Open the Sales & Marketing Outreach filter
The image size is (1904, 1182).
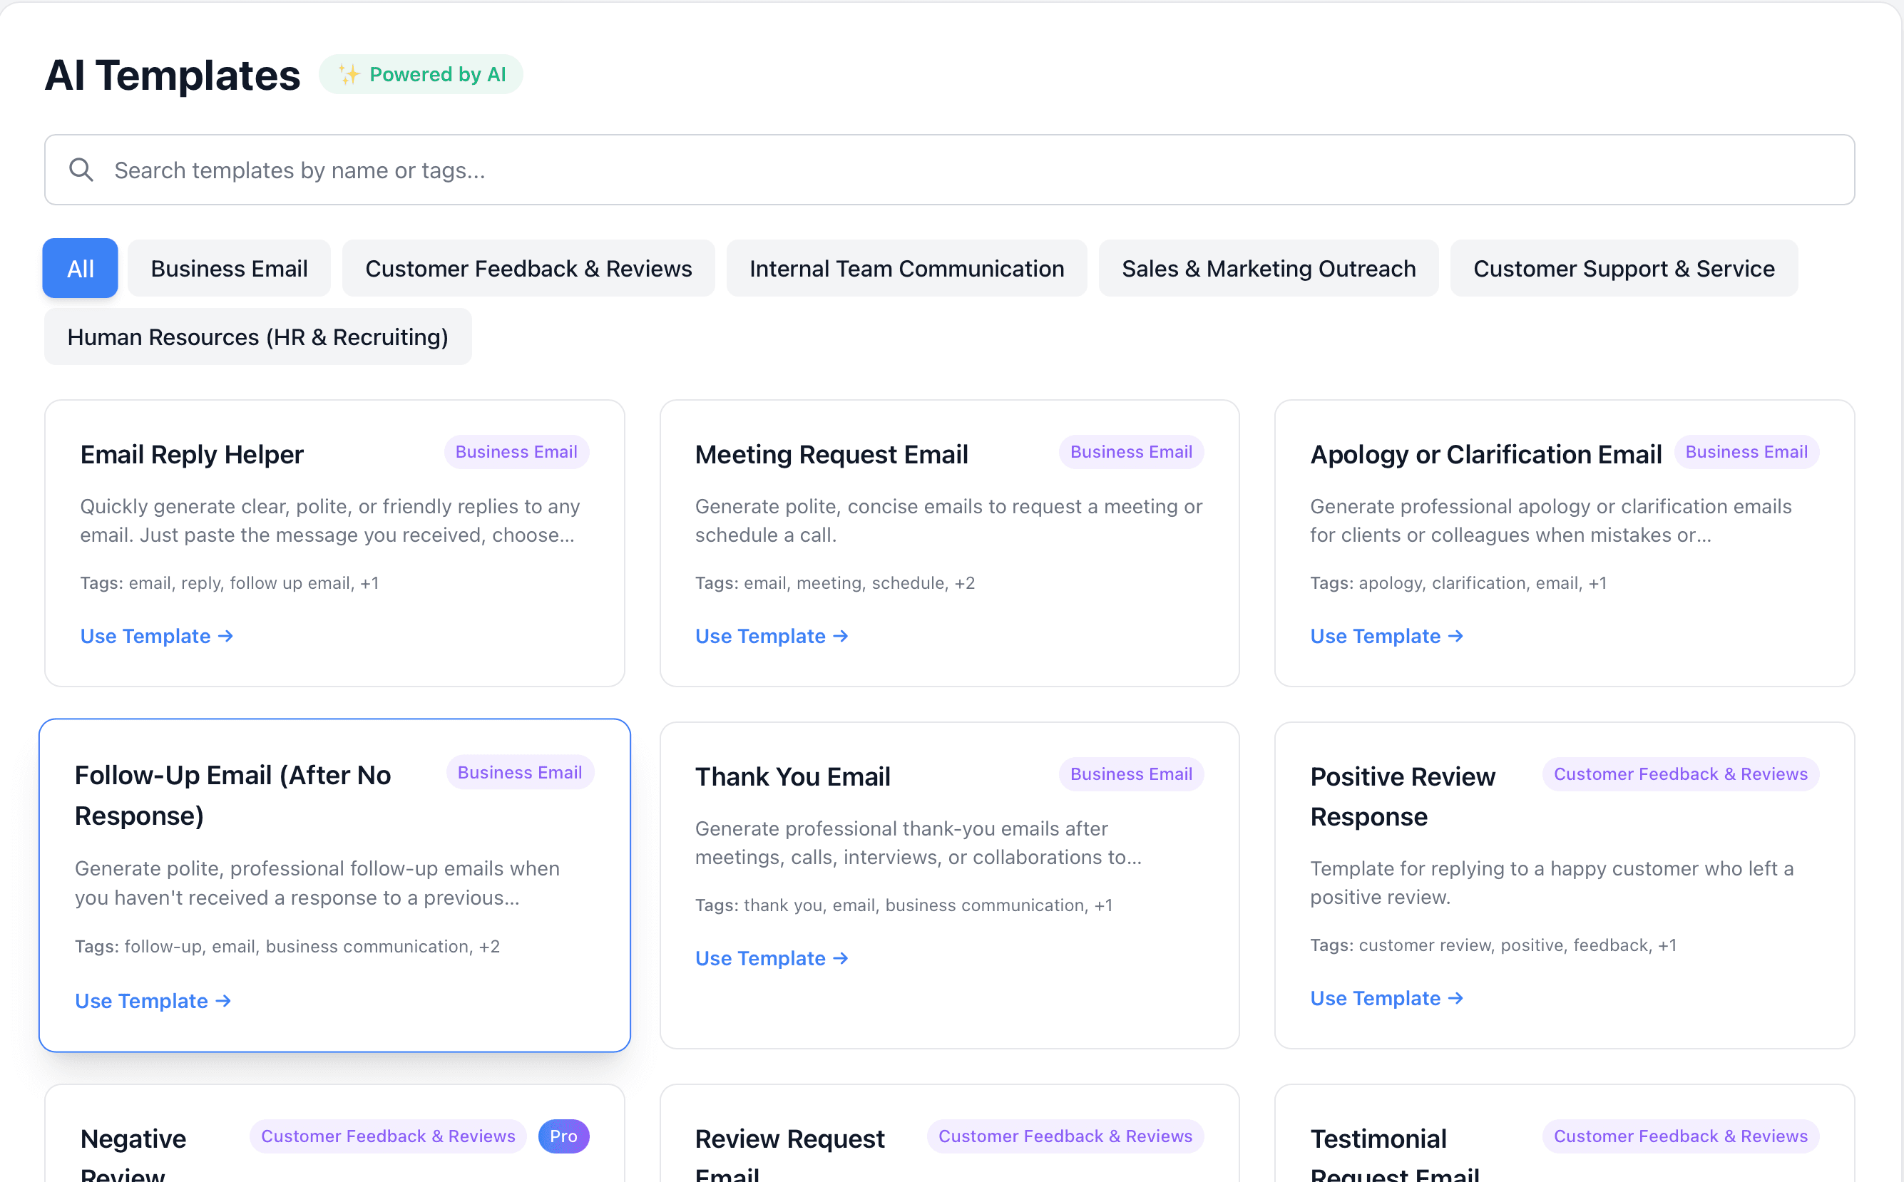(x=1269, y=268)
